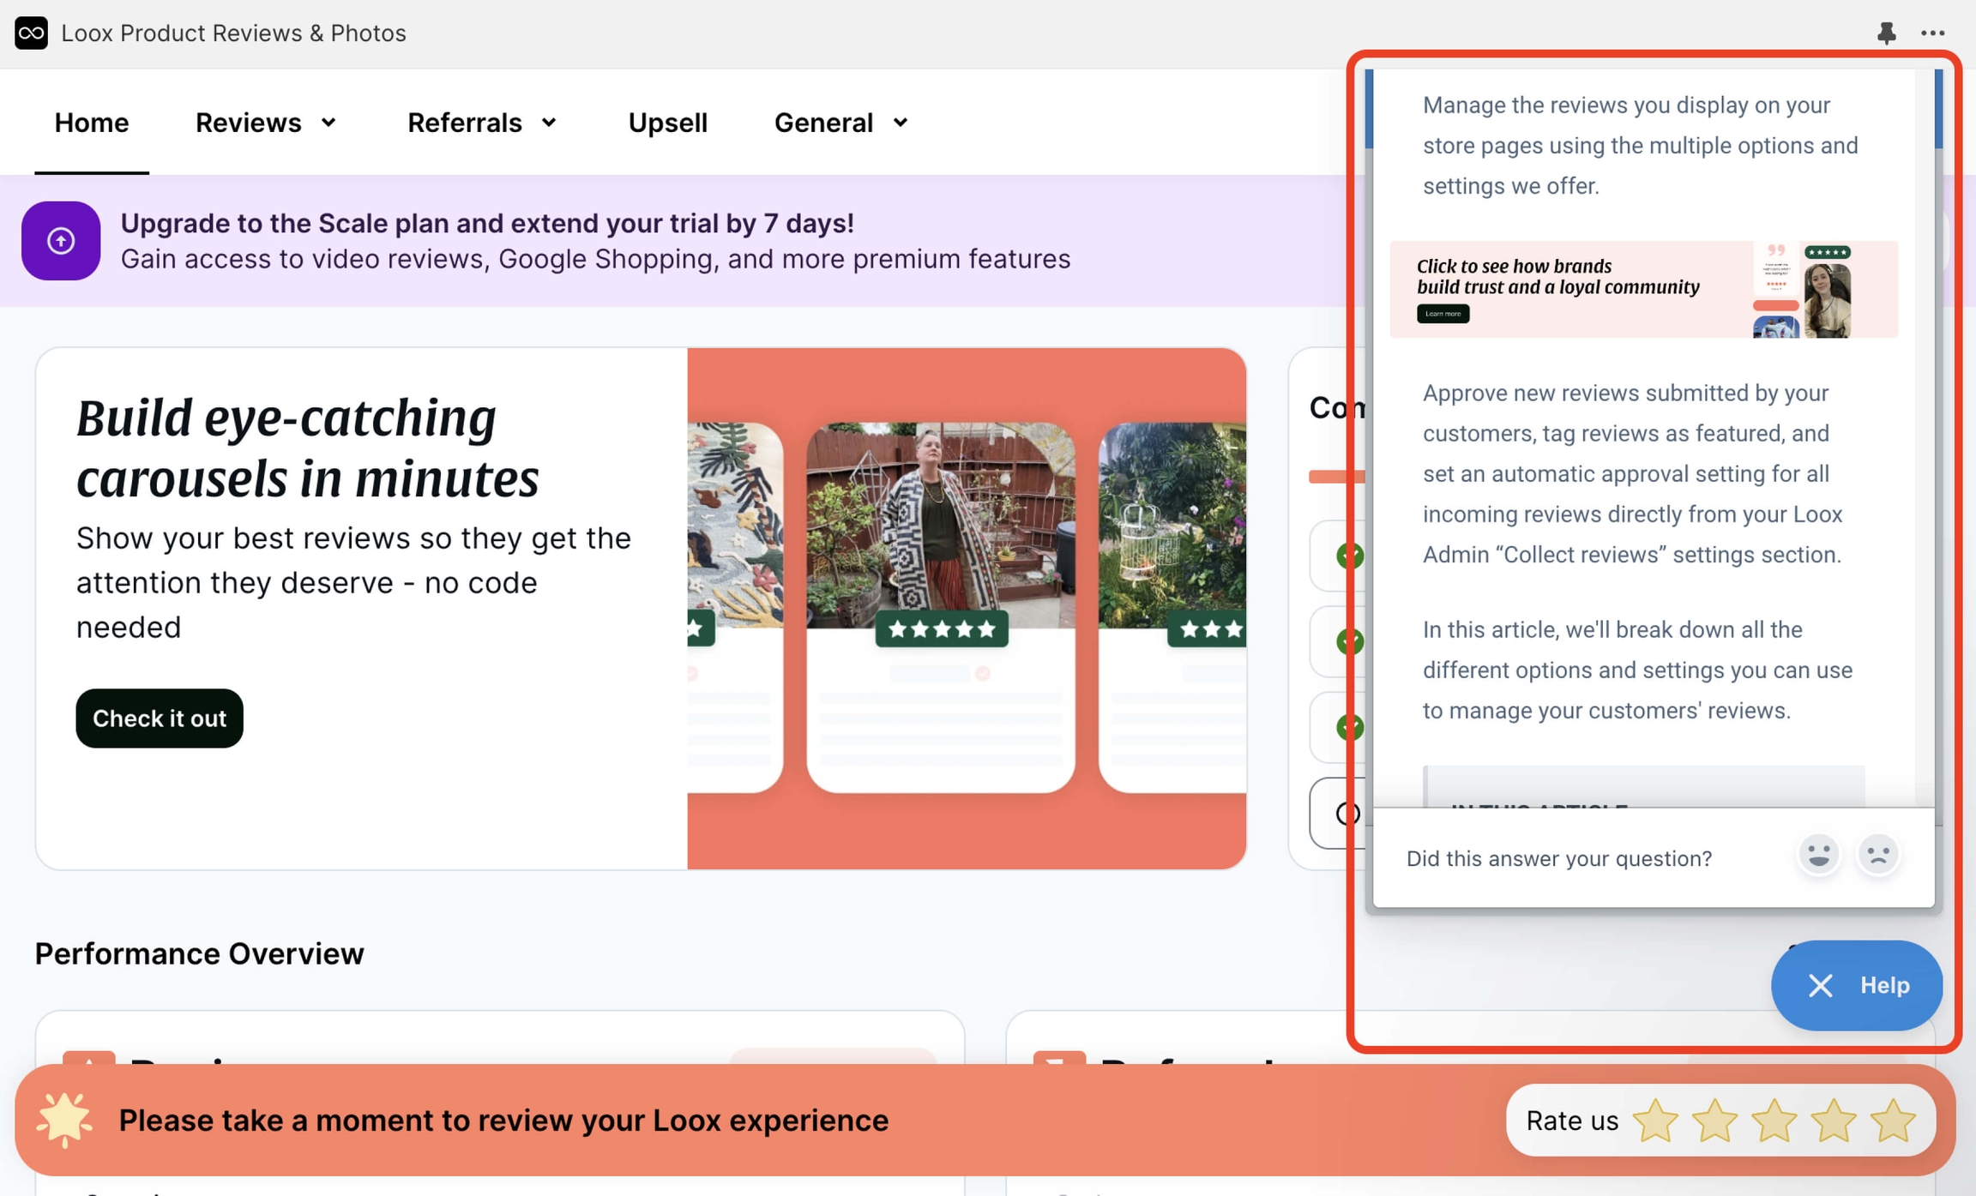Click the purple upgrade arrow icon
This screenshot has height=1196, width=1976.
61,241
